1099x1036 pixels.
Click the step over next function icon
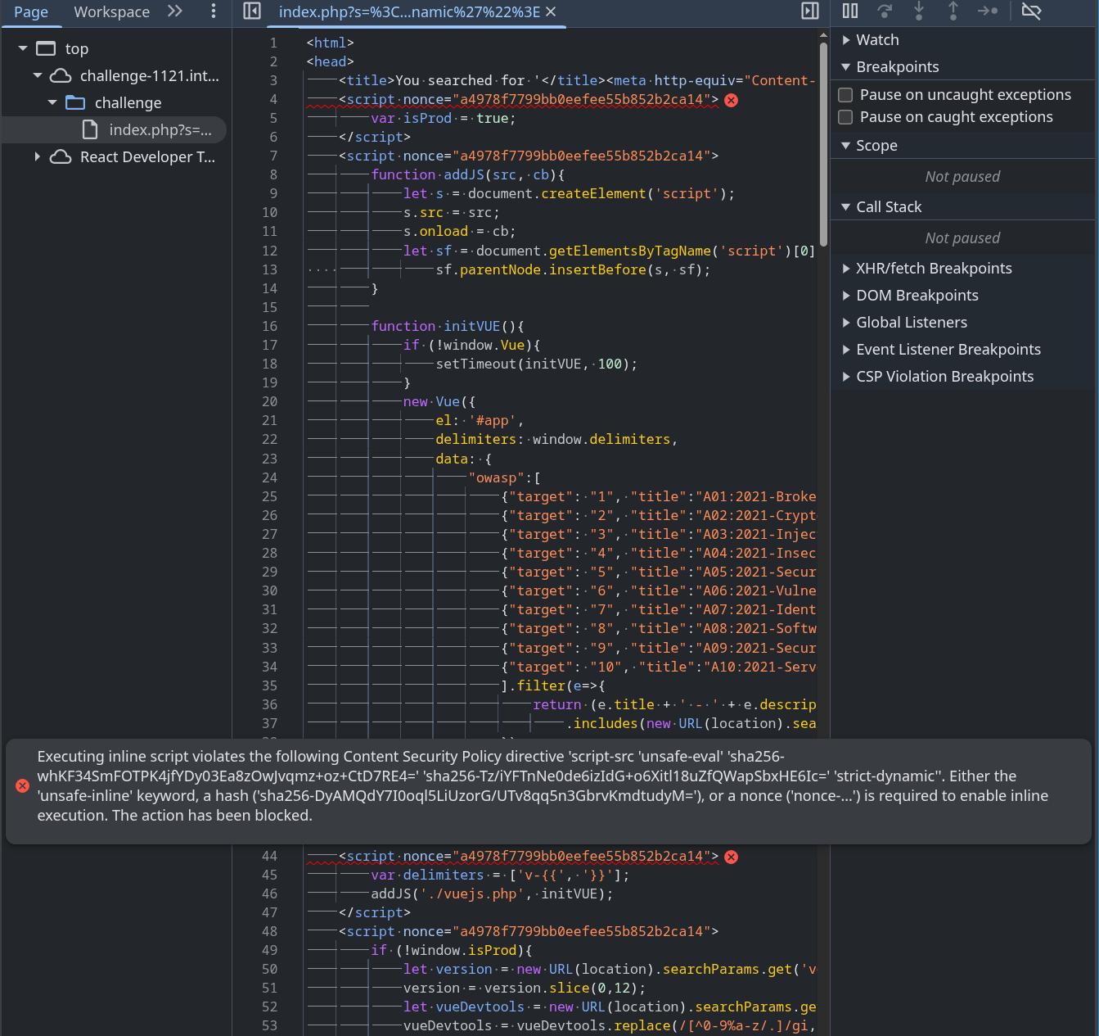point(885,11)
